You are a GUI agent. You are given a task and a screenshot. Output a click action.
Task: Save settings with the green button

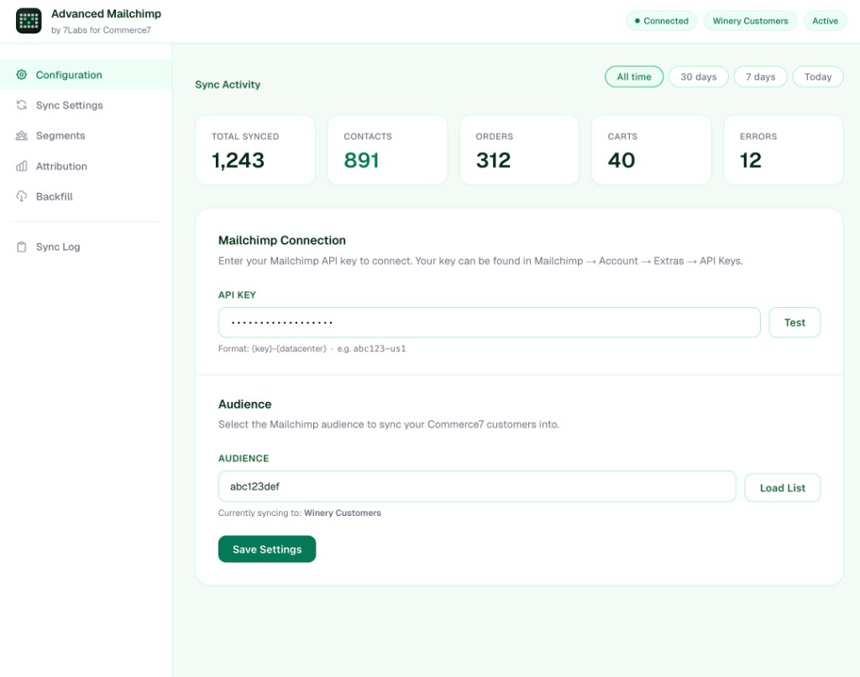[x=267, y=549]
